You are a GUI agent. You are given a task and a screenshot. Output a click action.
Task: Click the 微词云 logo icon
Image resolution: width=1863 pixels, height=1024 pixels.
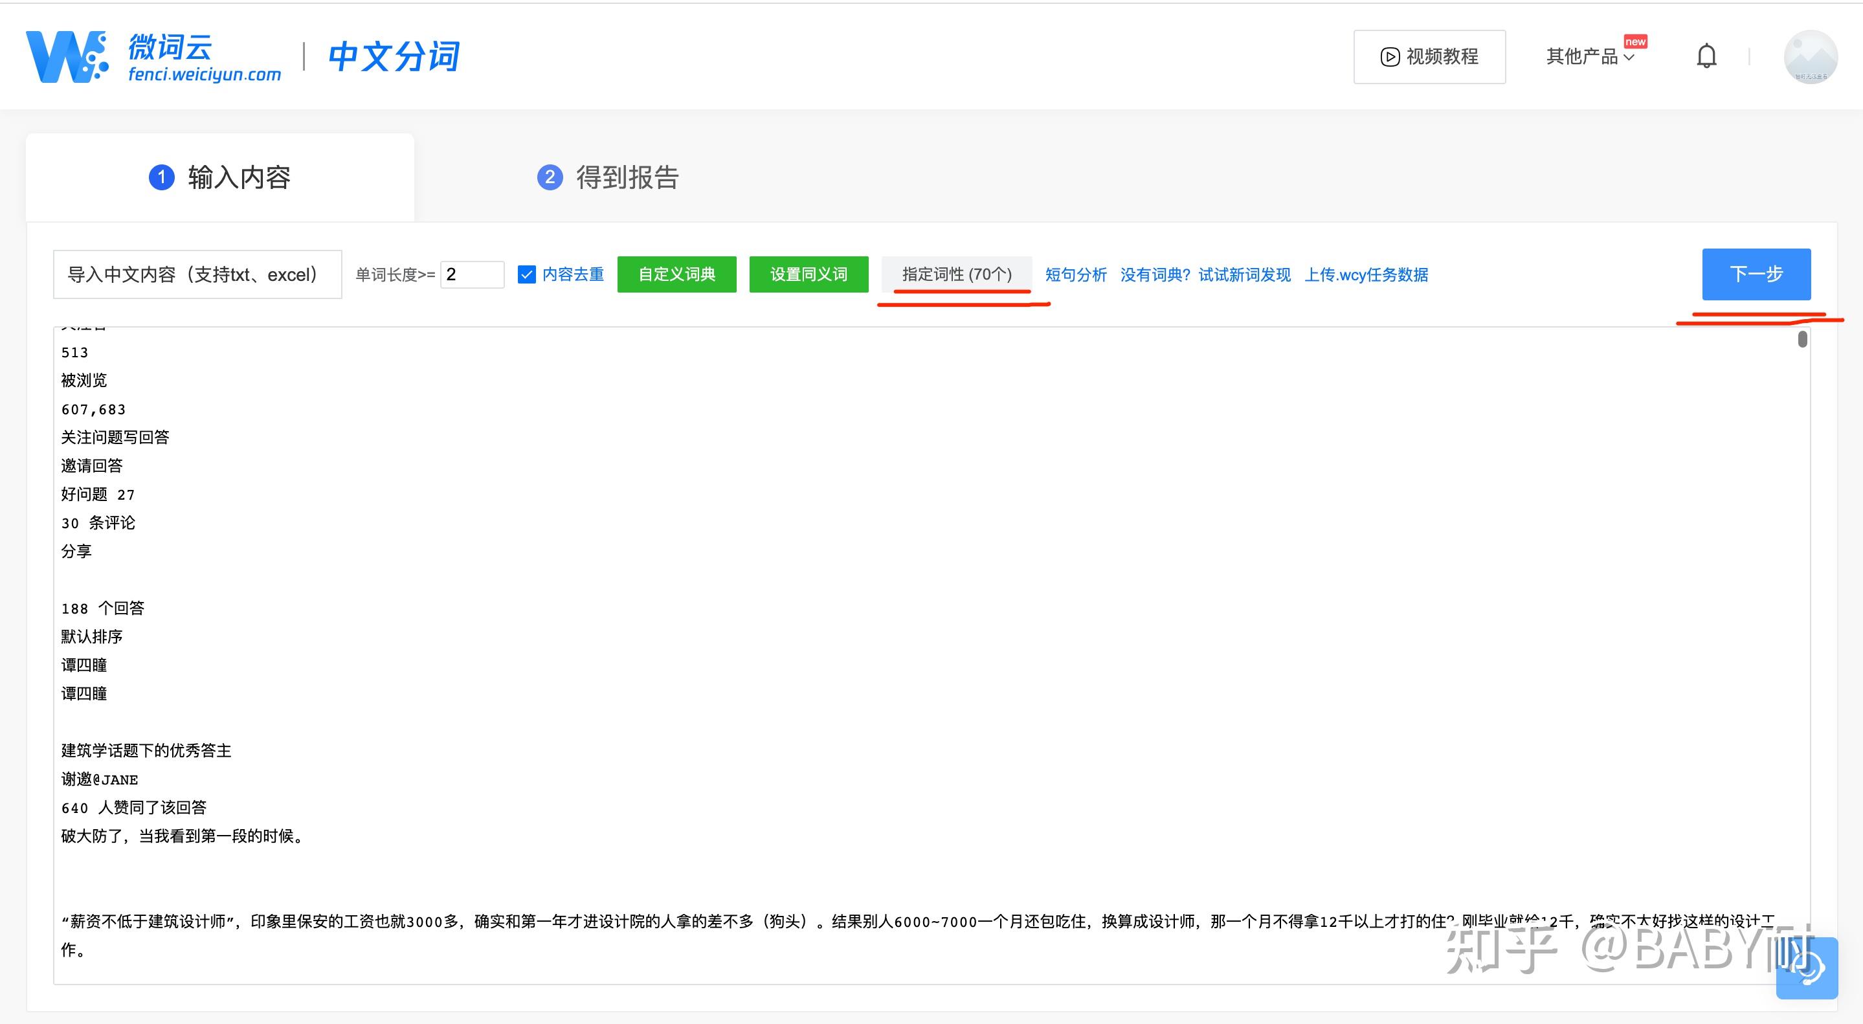[x=67, y=56]
